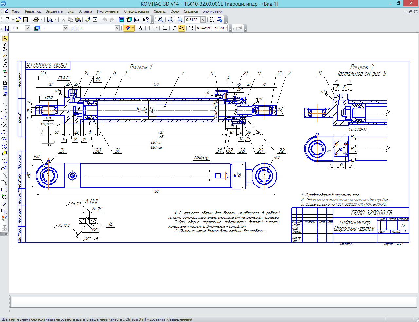Select the Fillet tool
This screenshot has height=322, width=419.
click(4, 182)
